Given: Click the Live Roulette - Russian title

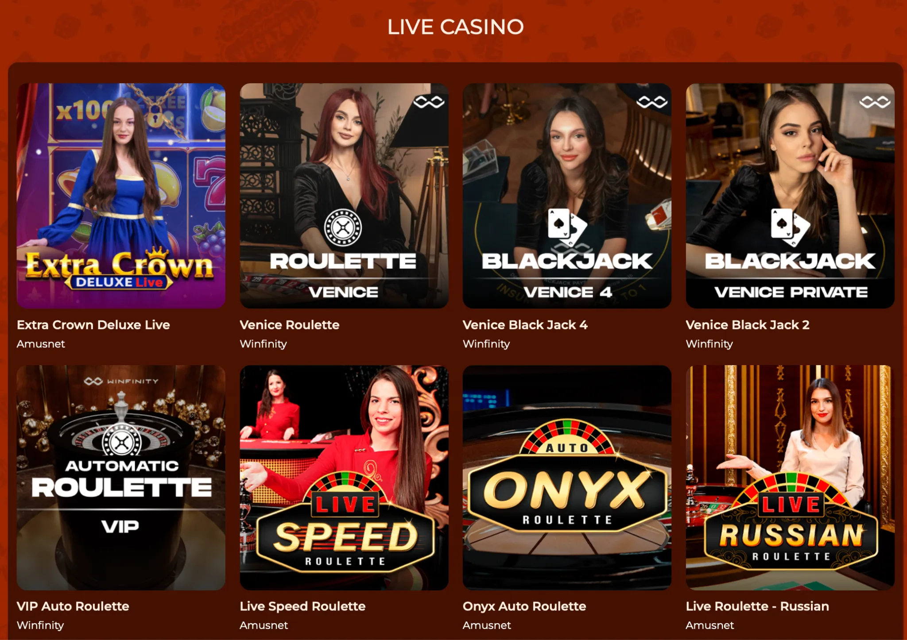Looking at the screenshot, I should click(757, 606).
